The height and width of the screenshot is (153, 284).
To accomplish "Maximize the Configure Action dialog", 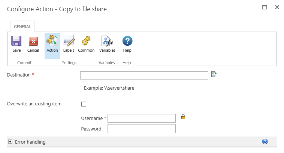I will (265, 7).
